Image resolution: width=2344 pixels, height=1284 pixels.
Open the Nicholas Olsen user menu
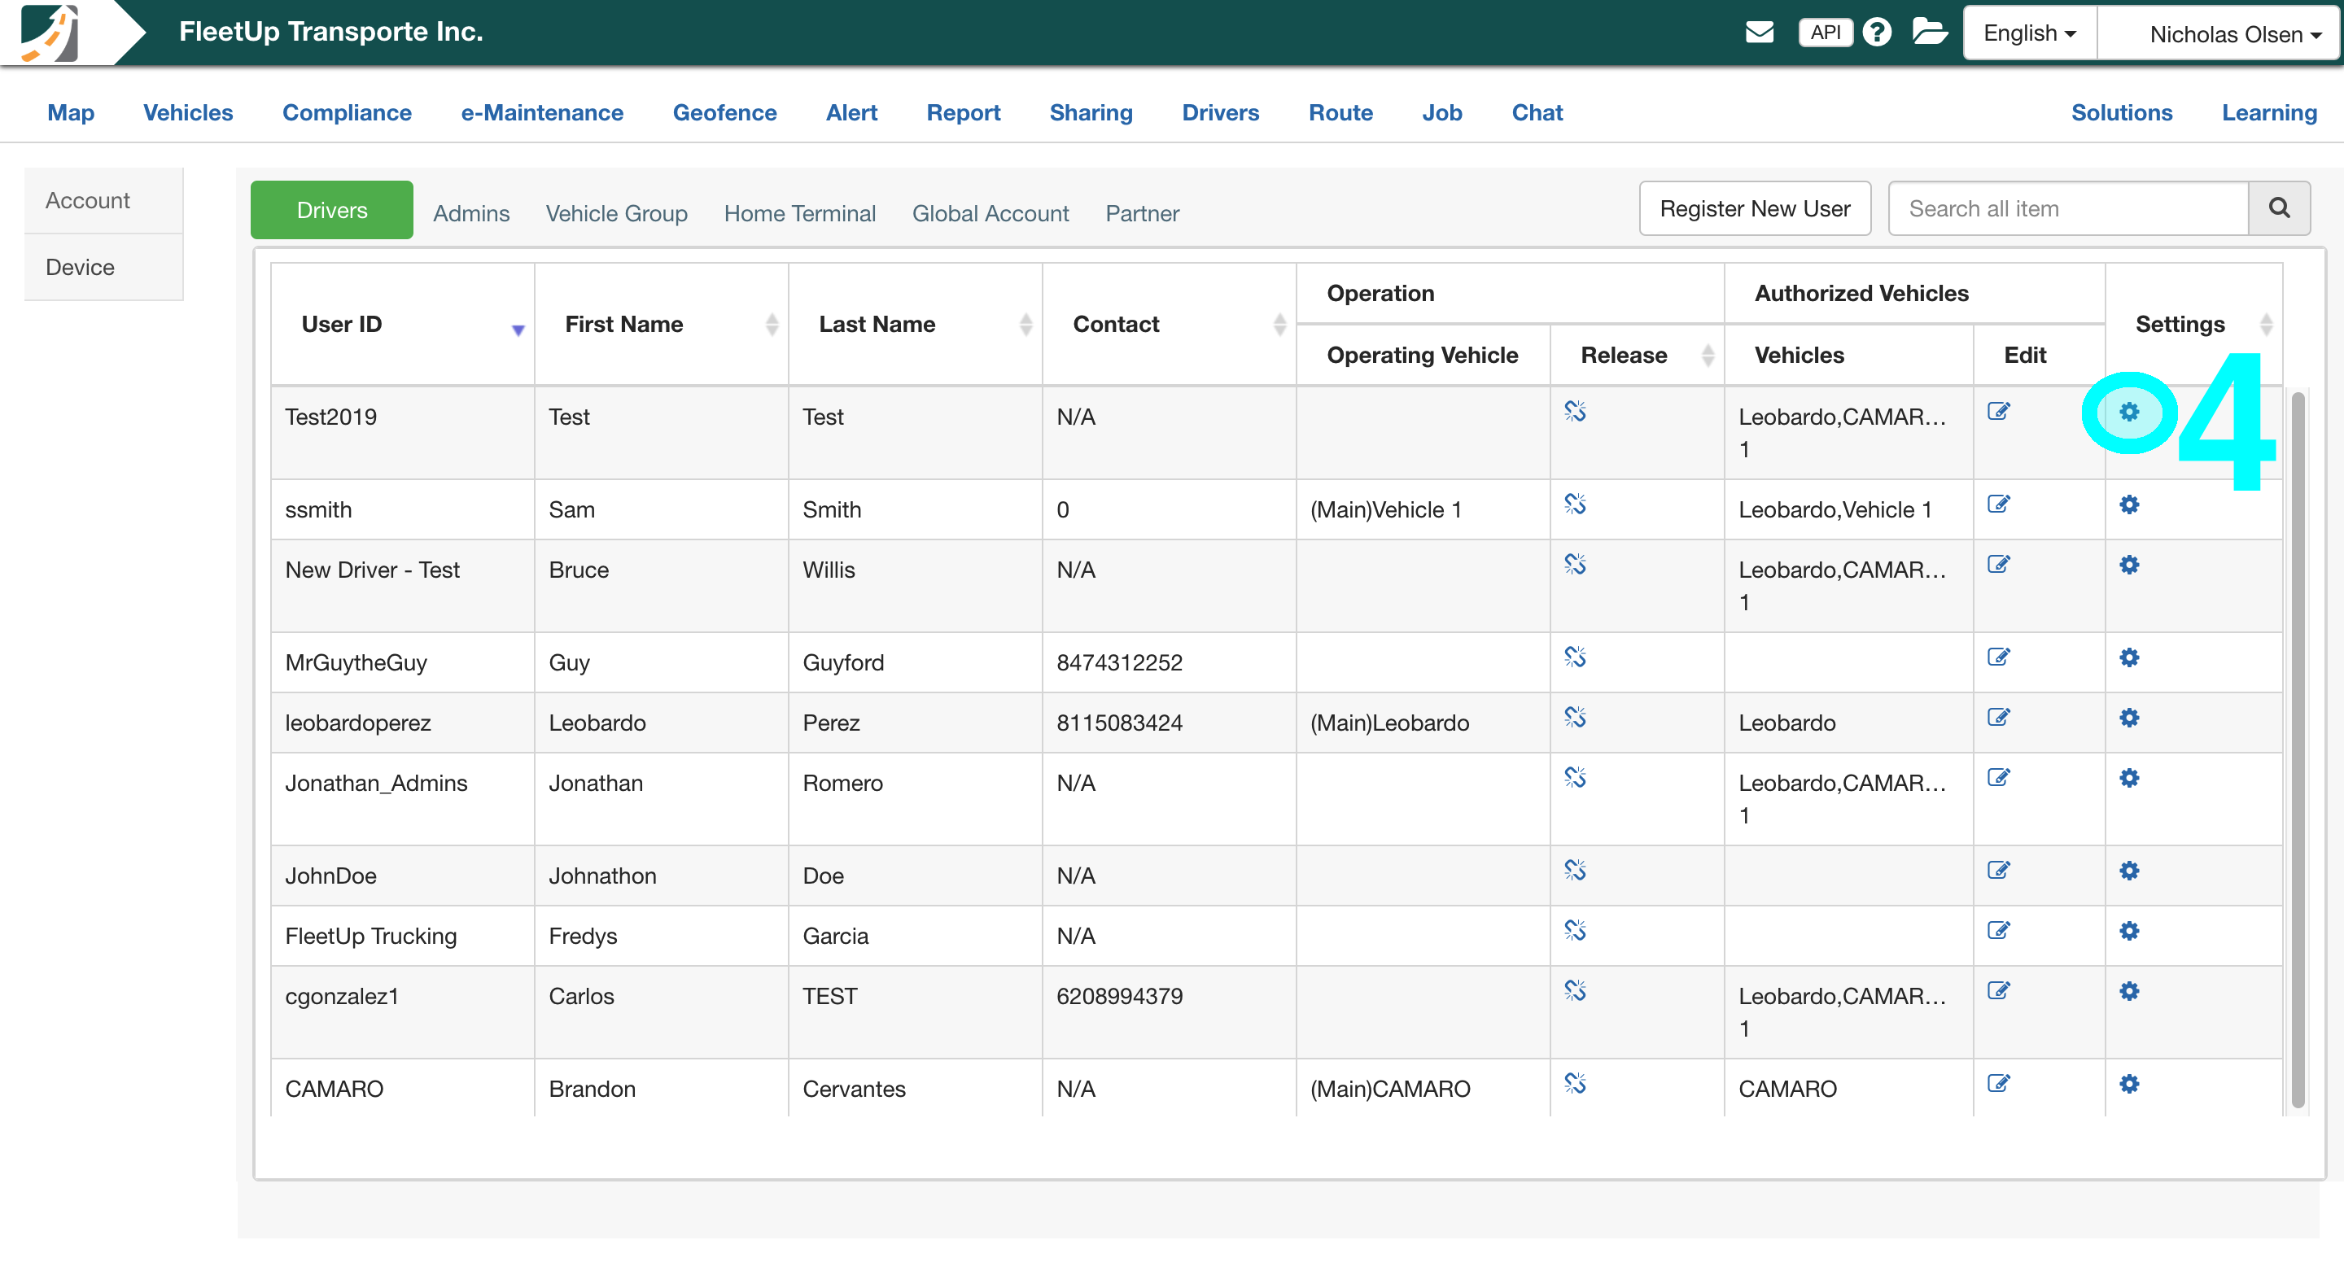[2220, 33]
